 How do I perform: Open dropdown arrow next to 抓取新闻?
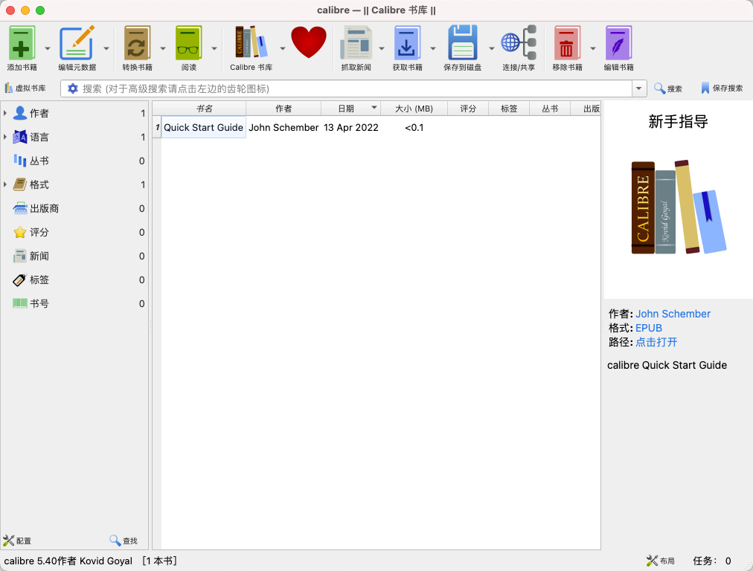(x=382, y=48)
